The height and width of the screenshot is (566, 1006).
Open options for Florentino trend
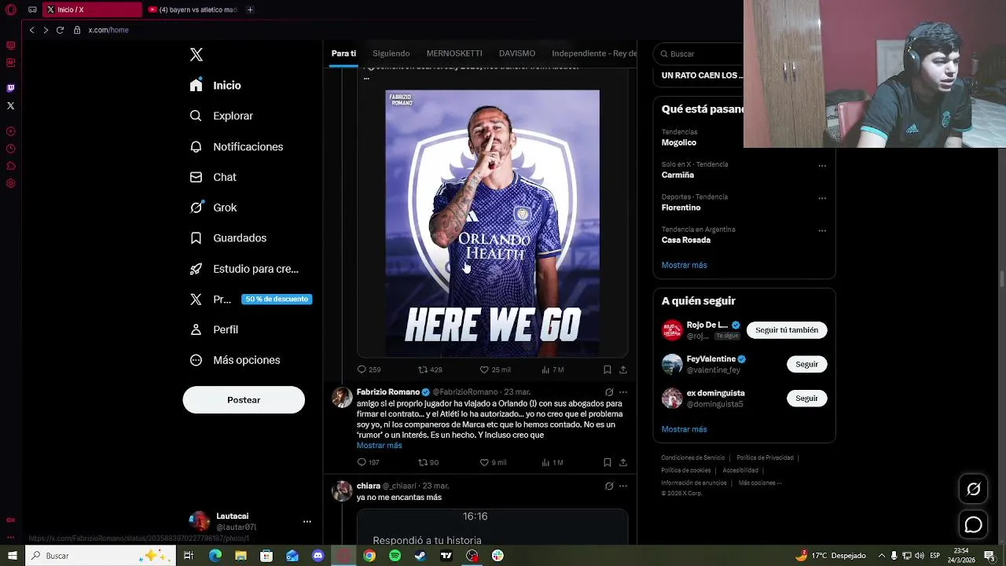pyautogui.click(x=822, y=198)
